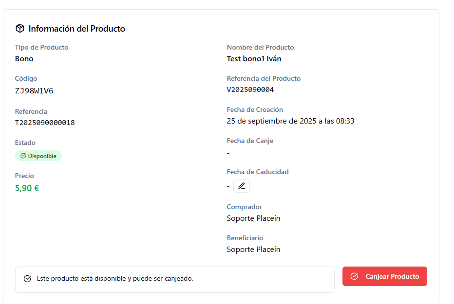
Task: Click the checkmark icon in Disponible badge
Action: [23, 156]
